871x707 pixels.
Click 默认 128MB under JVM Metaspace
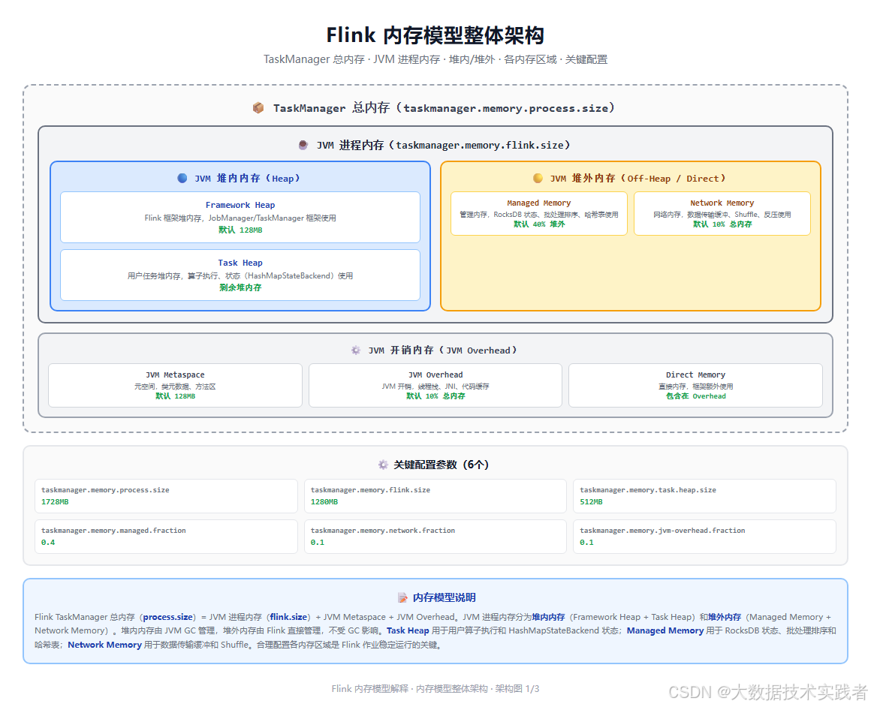click(x=175, y=396)
